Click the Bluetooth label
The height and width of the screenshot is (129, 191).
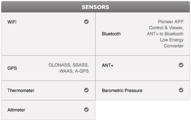point(111,34)
